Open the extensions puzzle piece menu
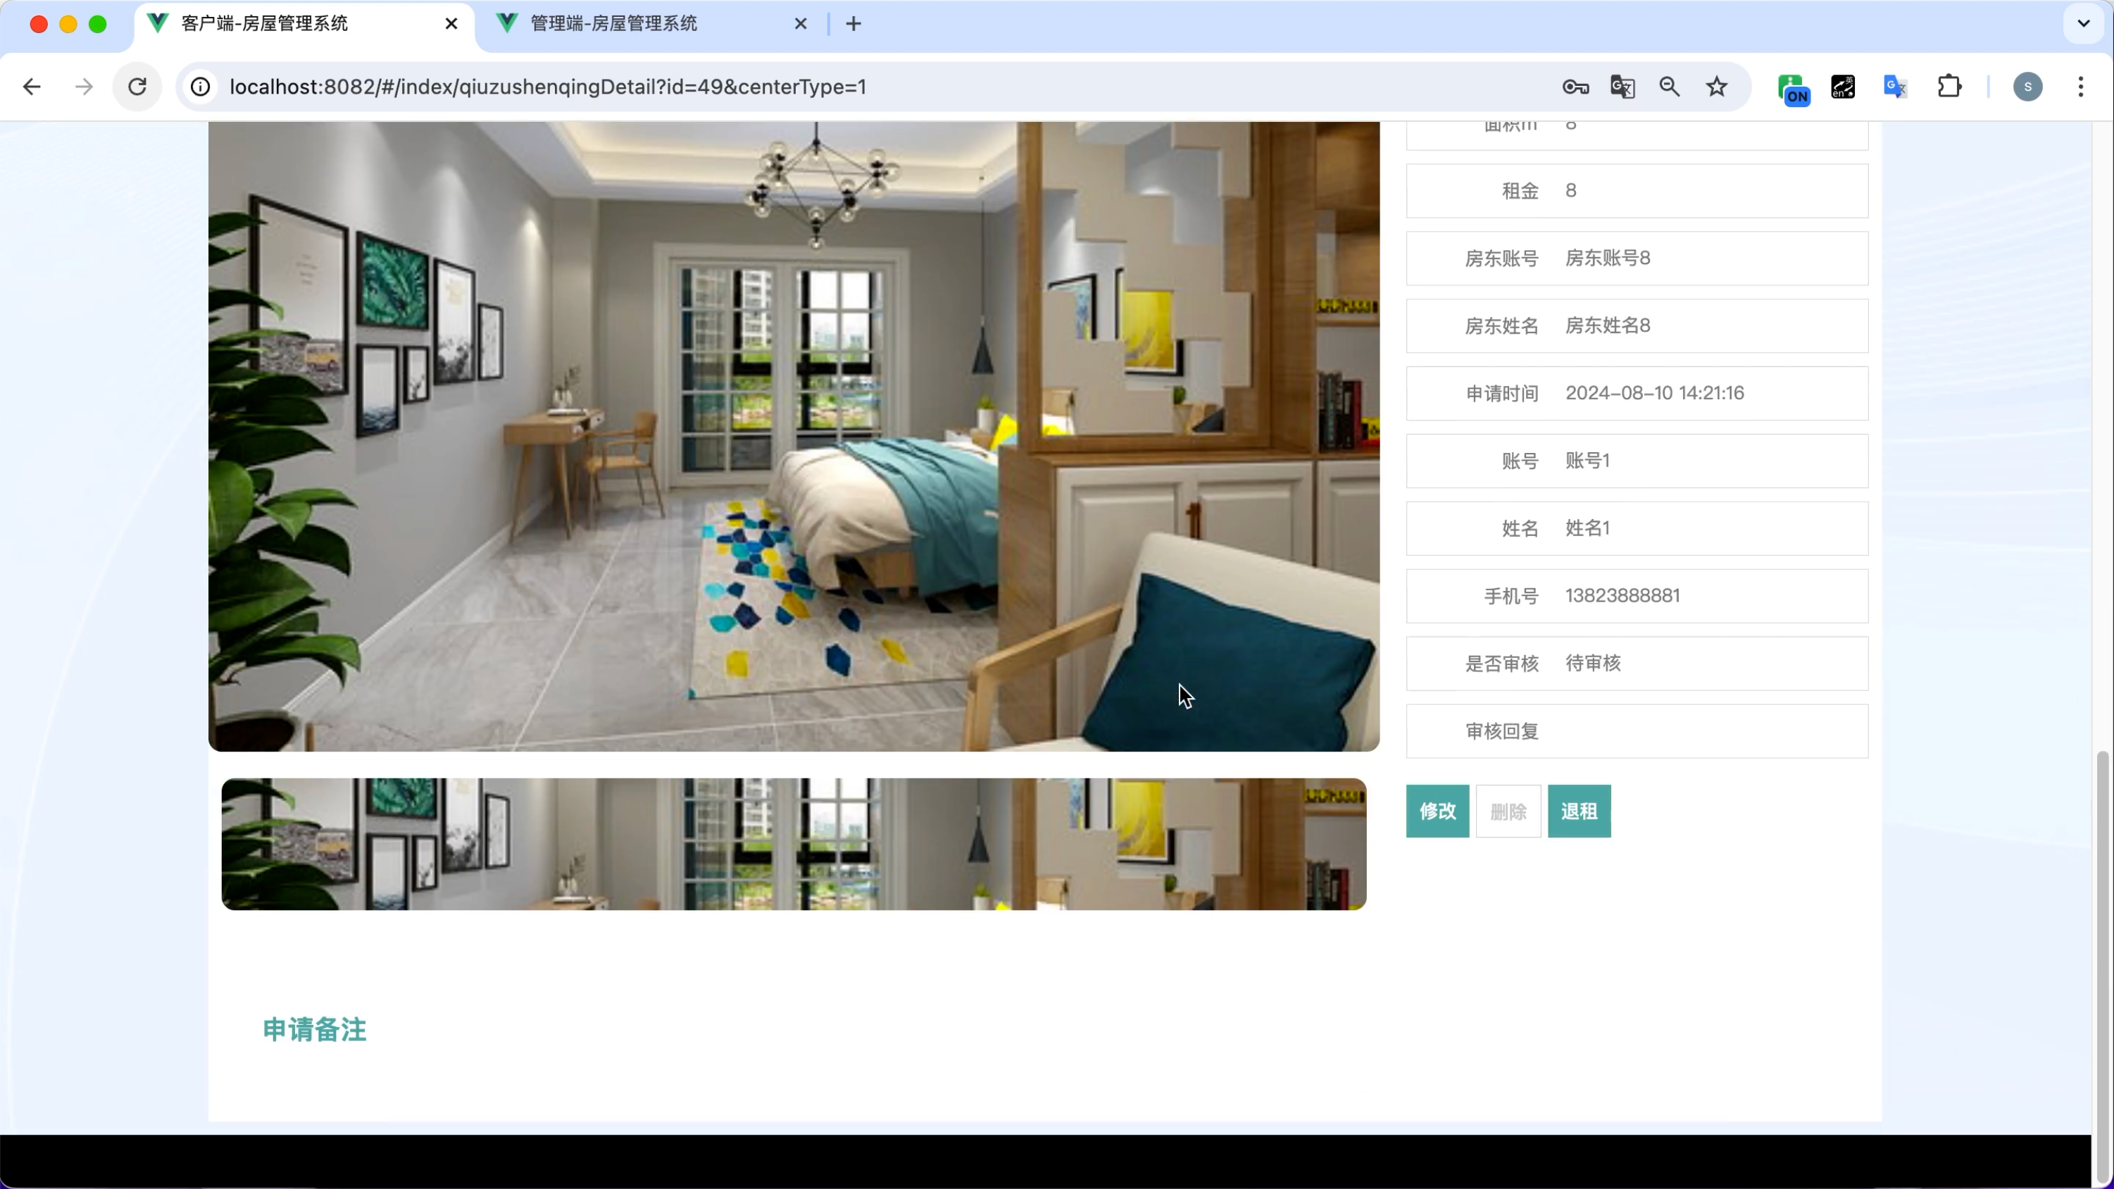Image resolution: width=2114 pixels, height=1189 pixels. tap(1949, 87)
